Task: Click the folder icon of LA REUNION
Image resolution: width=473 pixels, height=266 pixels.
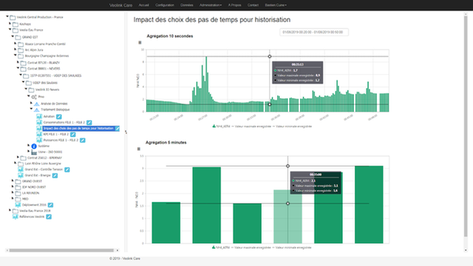Action: click(18, 193)
